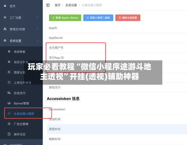
Task: Click the 获取小程序二维码 button
Action: [x=98, y=18]
